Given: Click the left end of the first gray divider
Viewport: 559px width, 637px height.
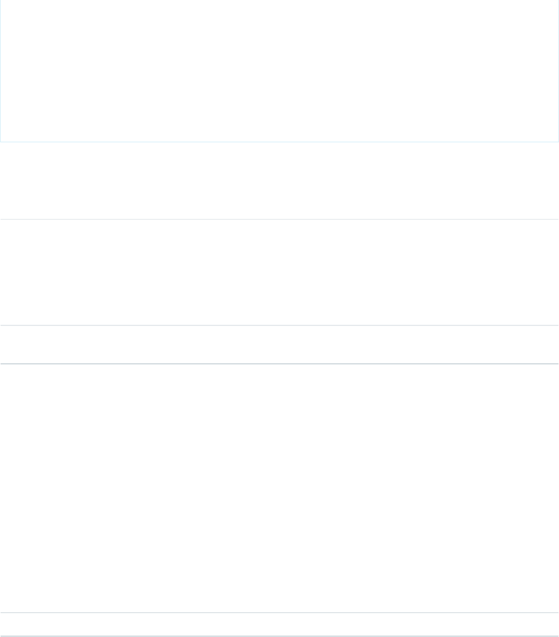Looking at the screenshot, I should pos(2,219).
